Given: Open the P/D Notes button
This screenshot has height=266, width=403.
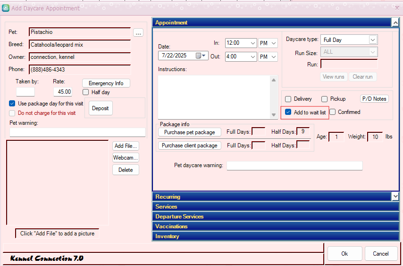Looking at the screenshot, I should (x=374, y=99).
